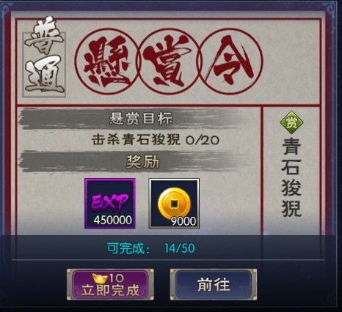Click the red 賞 seal circle

coord(169,62)
